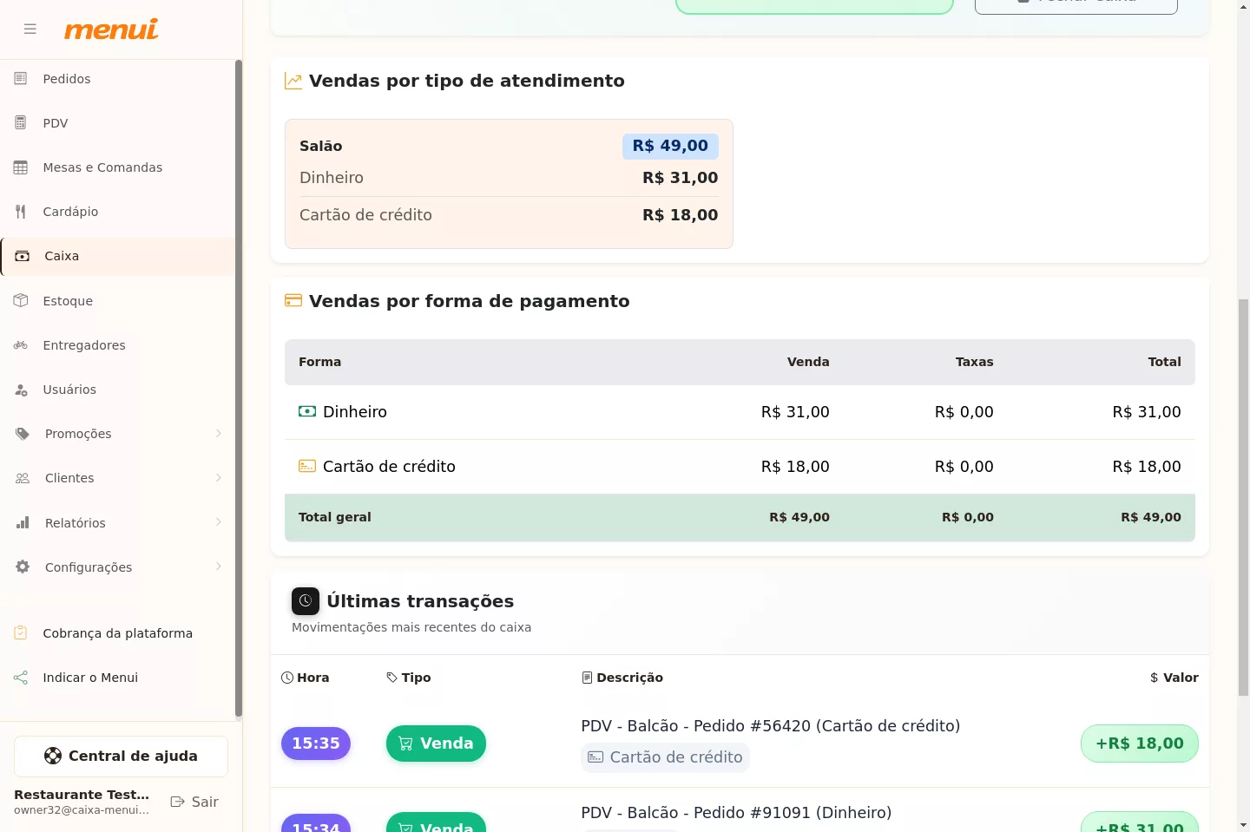Click the +R$ 18,00 value badge
Image resolution: width=1250 pixels, height=832 pixels.
coord(1140,744)
